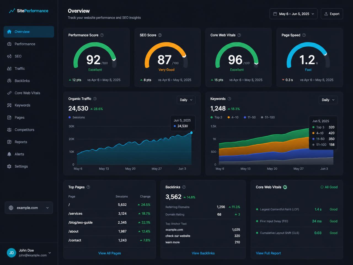Toggle the 4–10 keywords legend series

point(233,117)
